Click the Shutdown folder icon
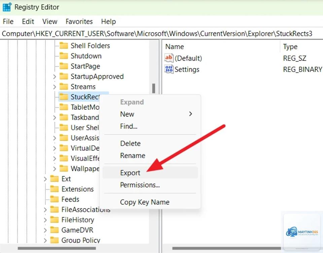The width and height of the screenshot is (323, 253). click(x=64, y=56)
